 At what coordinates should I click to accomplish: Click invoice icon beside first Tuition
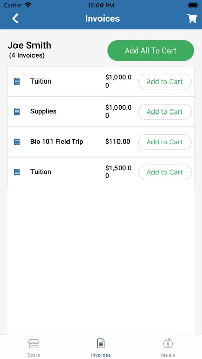pos(17,81)
